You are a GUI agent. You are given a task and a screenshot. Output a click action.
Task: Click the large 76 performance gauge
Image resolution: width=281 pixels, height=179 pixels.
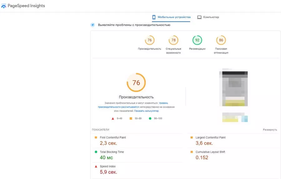(x=136, y=83)
